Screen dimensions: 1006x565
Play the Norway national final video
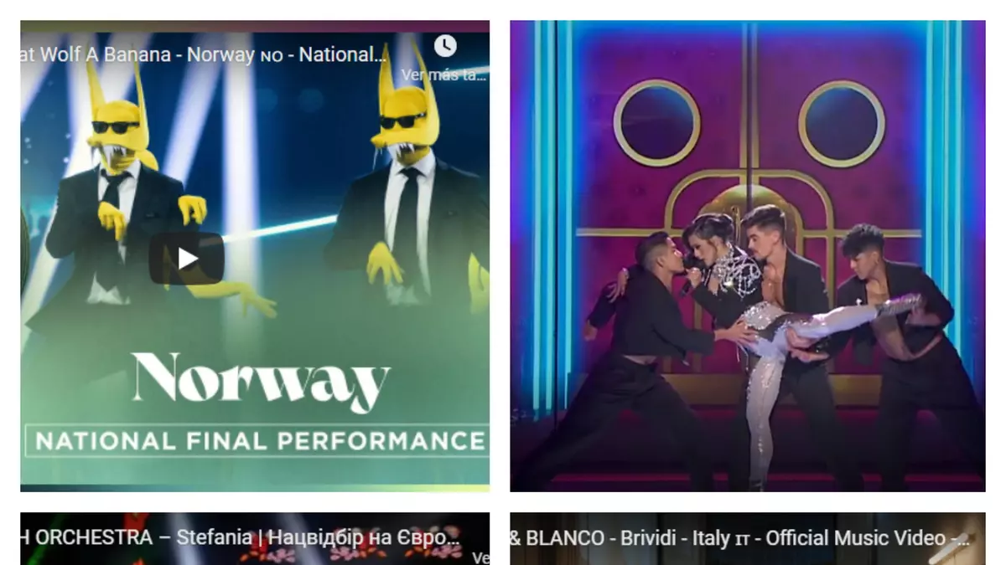coord(187,259)
